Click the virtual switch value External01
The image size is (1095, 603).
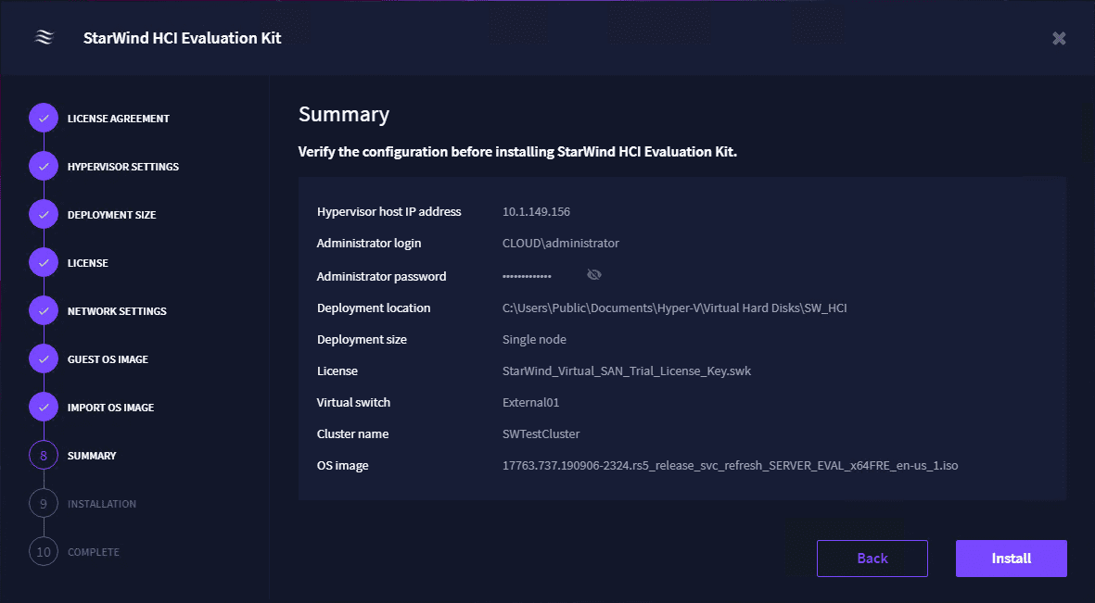click(x=530, y=403)
